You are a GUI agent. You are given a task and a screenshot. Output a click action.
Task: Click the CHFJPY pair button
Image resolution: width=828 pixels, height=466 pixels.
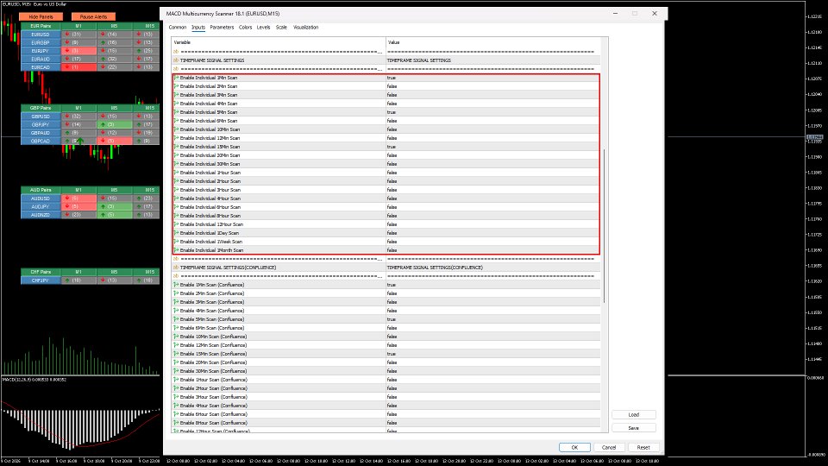click(x=41, y=280)
